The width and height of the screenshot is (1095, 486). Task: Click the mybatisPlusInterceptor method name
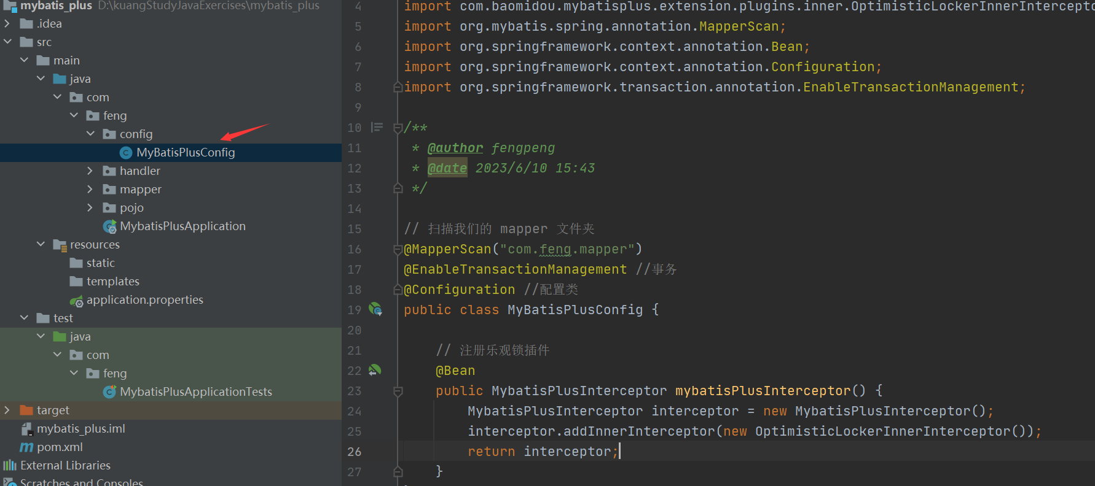pyautogui.click(x=763, y=391)
